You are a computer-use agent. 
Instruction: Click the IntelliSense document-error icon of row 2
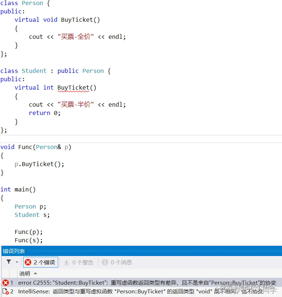click(5, 292)
